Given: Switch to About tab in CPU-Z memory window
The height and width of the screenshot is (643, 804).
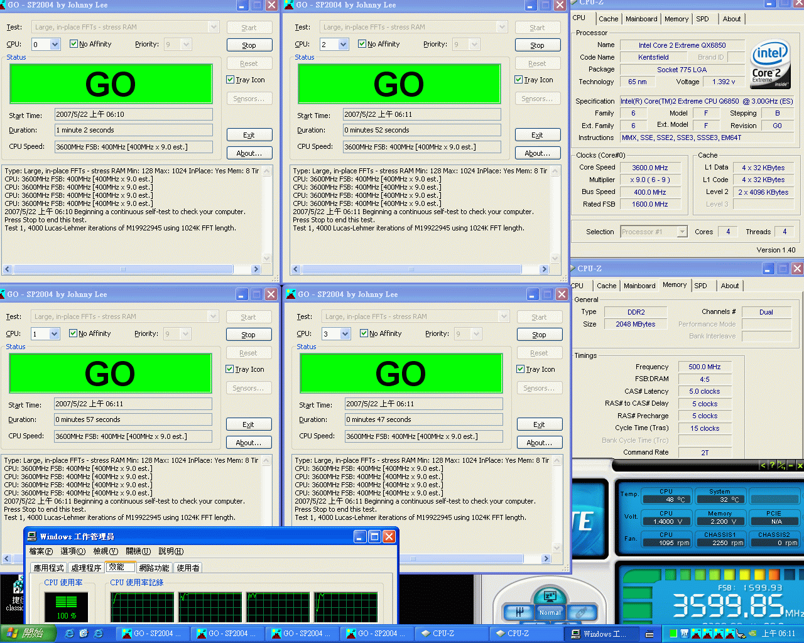Looking at the screenshot, I should point(730,286).
